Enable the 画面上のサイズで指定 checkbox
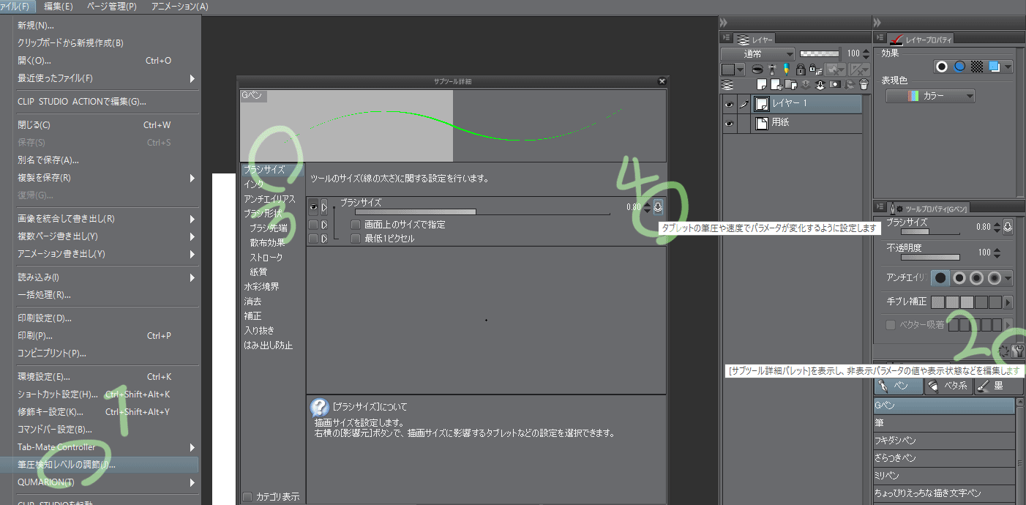 point(356,225)
